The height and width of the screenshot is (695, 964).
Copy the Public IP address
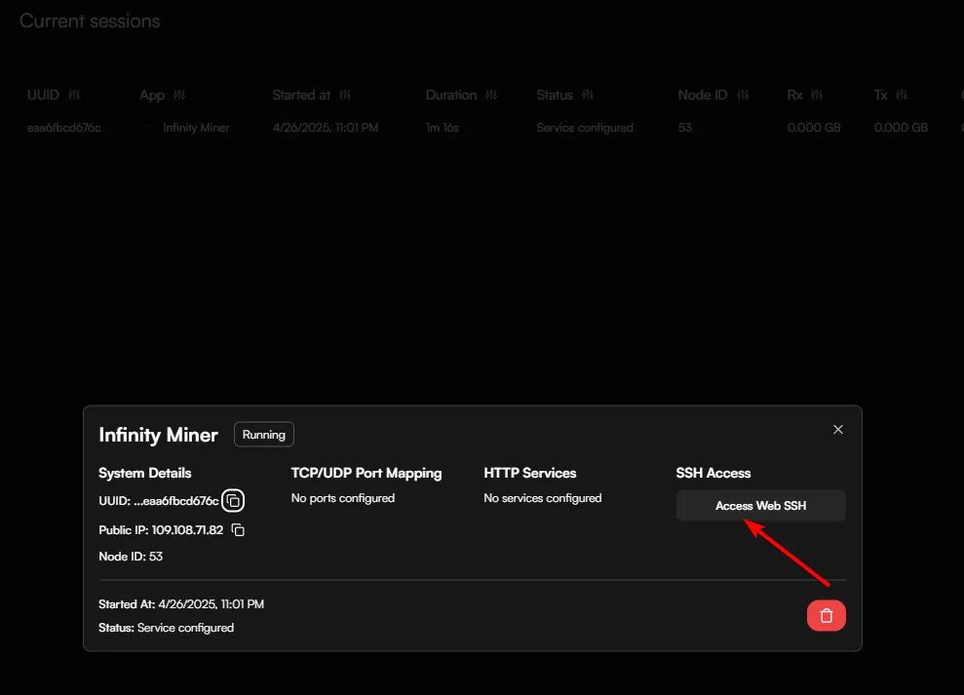pos(238,529)
